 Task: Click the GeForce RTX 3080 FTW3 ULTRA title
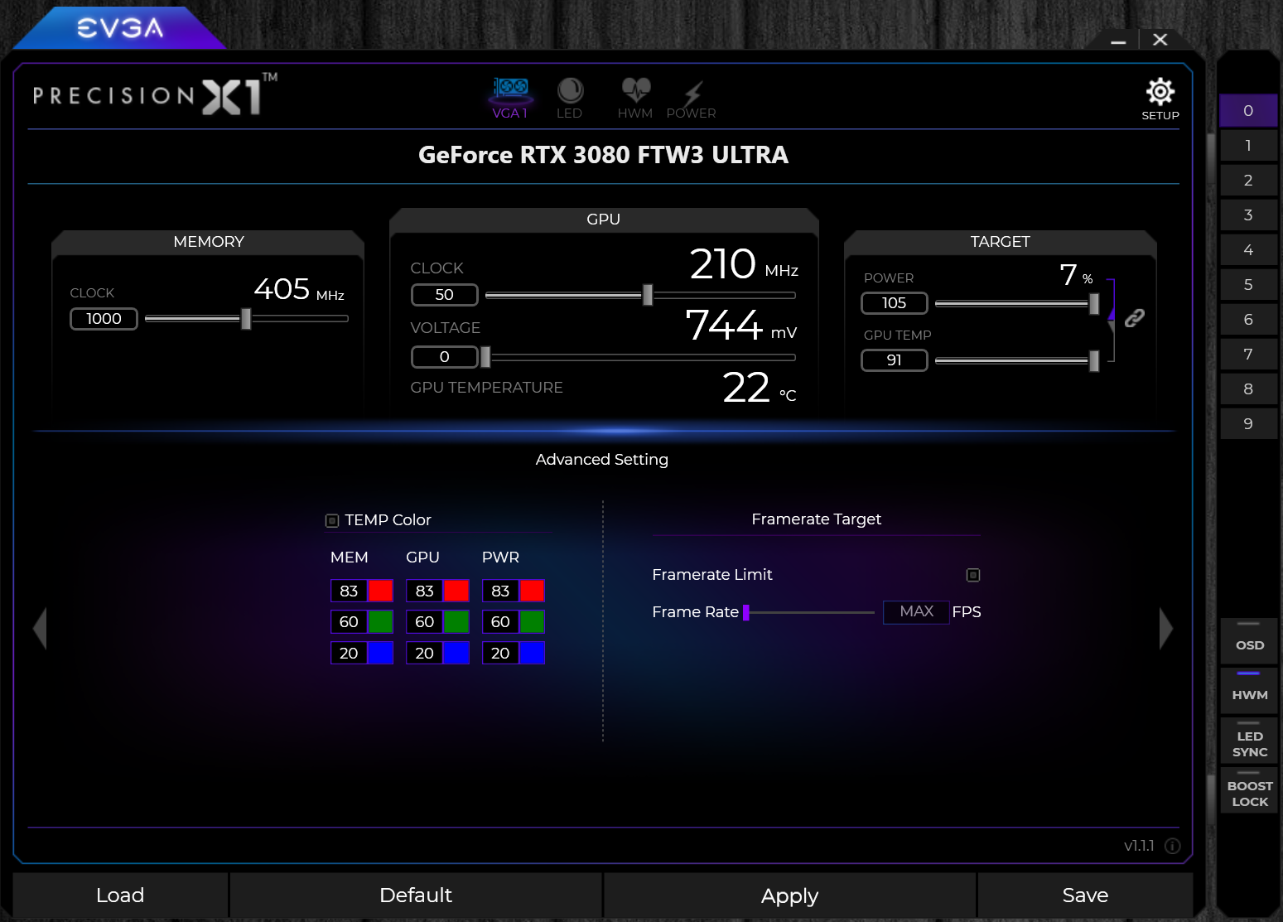coord(603,155)
